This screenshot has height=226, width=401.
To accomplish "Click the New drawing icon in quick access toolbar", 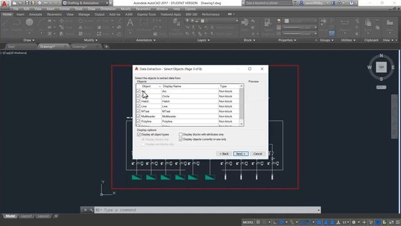I will point(14,3).
